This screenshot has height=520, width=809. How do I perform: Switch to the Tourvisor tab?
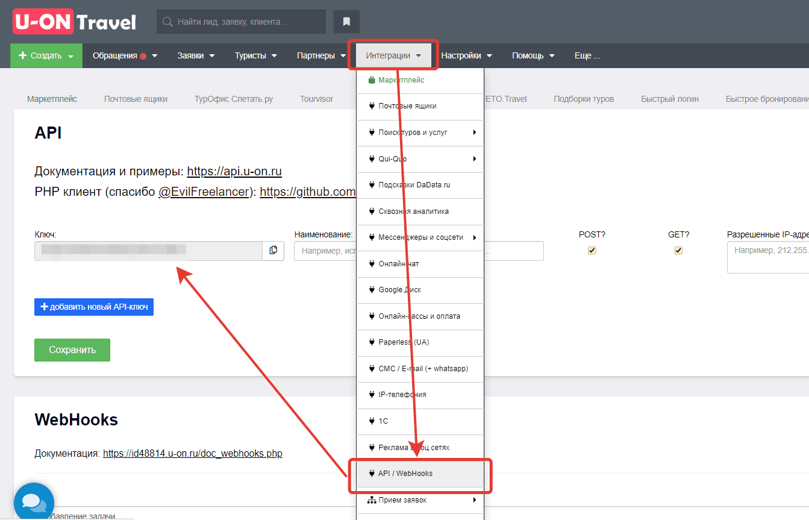pyautogui.click(x=317, y=99)
